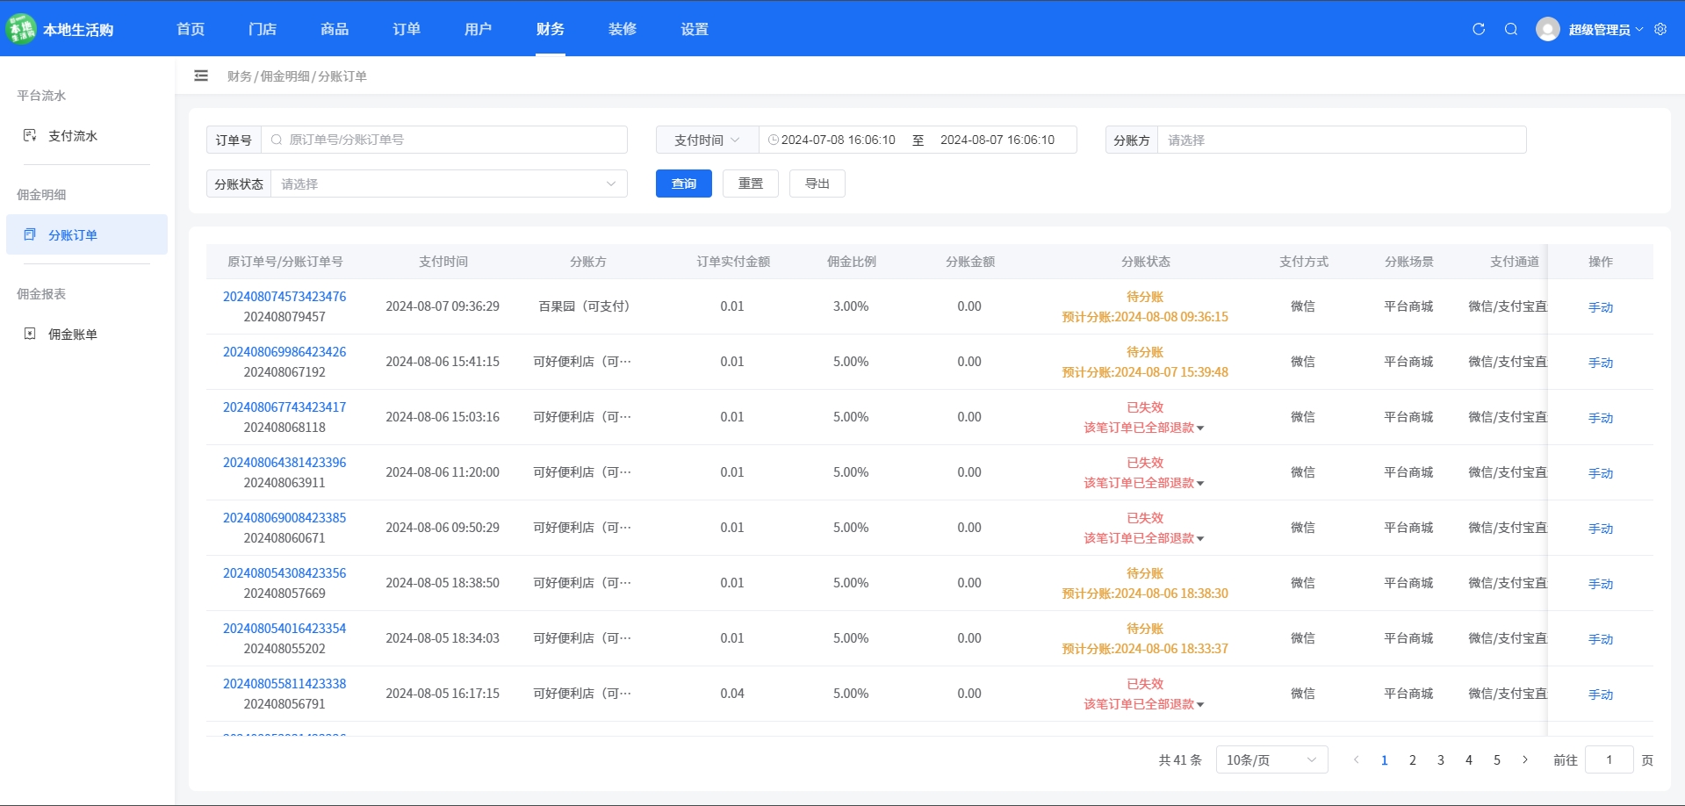Open the 分账状态 select dropdown

tap(449, 184)
